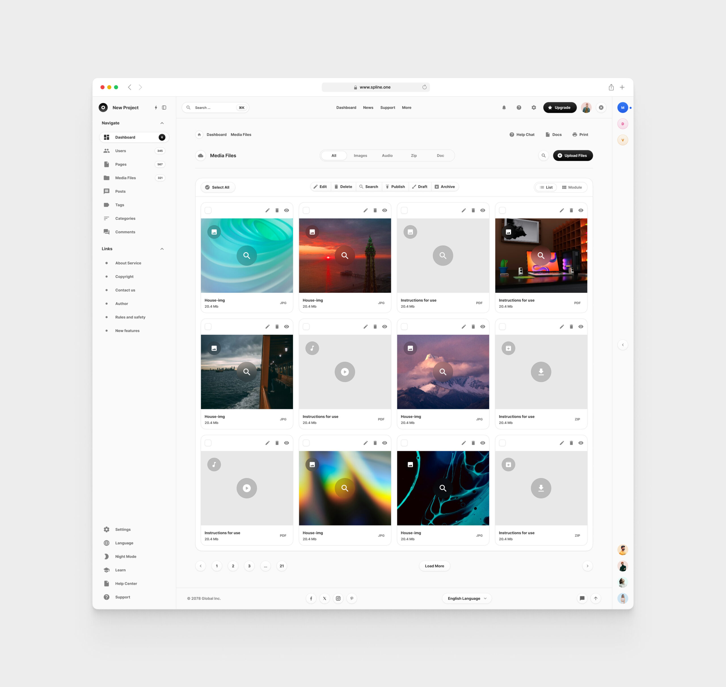Check the box on teal swirl House-img
This screenshot has width=726, height=687.
click(208, 210)
